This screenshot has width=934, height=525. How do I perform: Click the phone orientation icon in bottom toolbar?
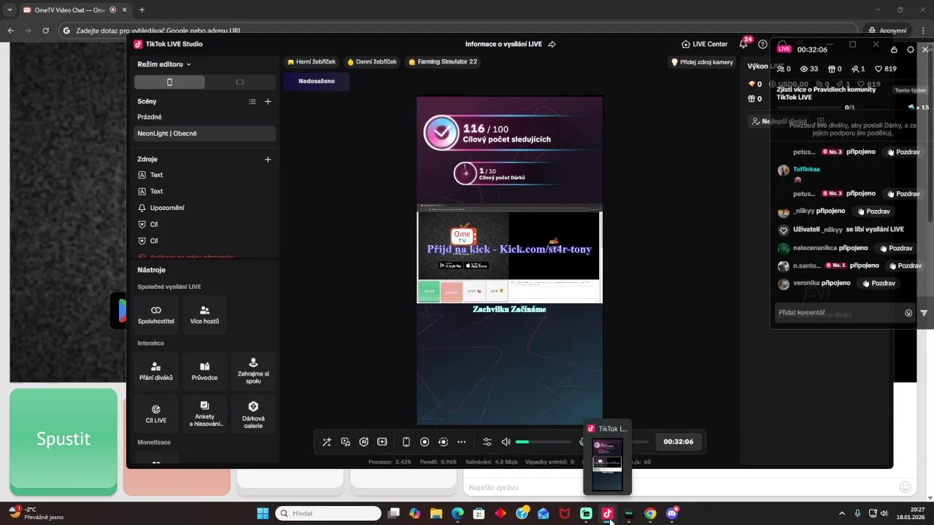[x=406, y=442]
